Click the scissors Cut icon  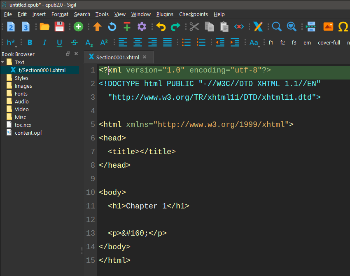coord(194,27)
